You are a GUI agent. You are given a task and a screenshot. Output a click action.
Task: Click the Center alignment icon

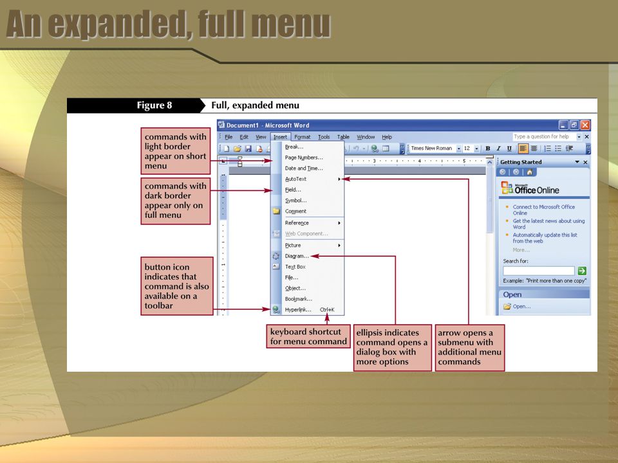coord(534,149)
